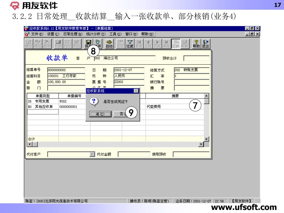This screenshot has height=213, width=284.
Task: Click the 自动 (Auto) toolbar icon
Action: pyautogui.click(x=109, y=44)
